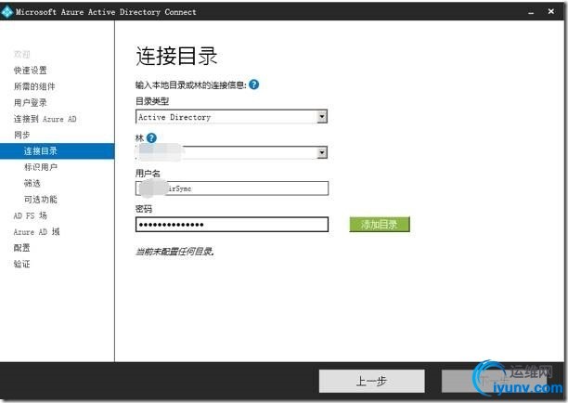Viewport: 568px width, 403px height.
Task: Select 可选功能 in sidebar
Action: click(x=41, y=200)
